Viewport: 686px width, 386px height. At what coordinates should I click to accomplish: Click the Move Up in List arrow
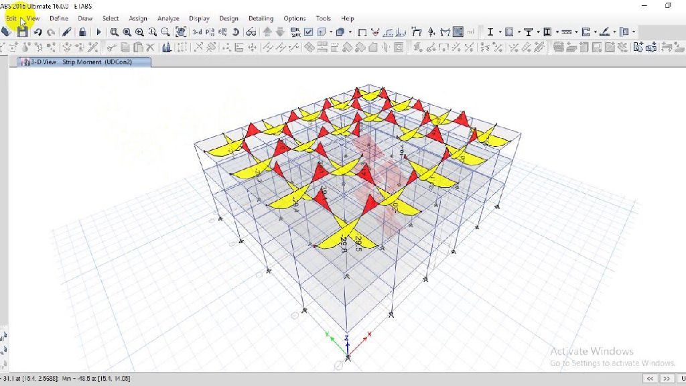pyautogui.click(x=267, y=31)
